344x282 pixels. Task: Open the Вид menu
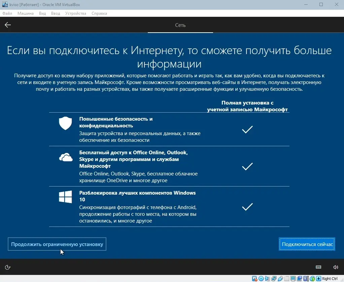pyautogui.click(x=42, y=13)
